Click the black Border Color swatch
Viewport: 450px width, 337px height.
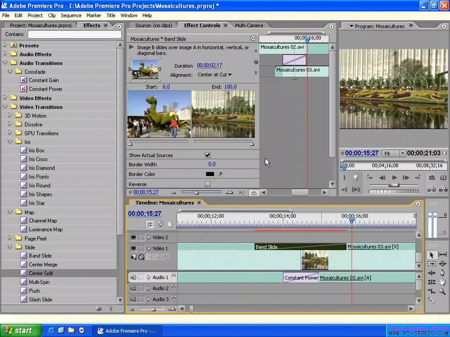pos(210,174)
